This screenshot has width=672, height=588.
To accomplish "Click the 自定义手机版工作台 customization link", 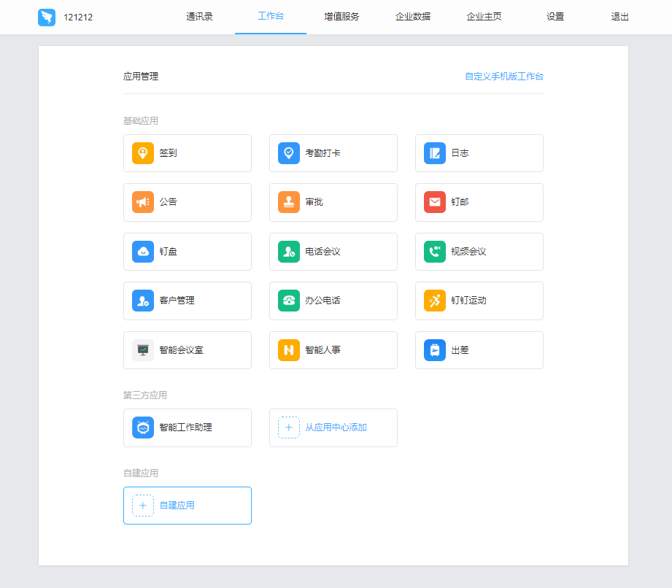I will coord(504,76).
